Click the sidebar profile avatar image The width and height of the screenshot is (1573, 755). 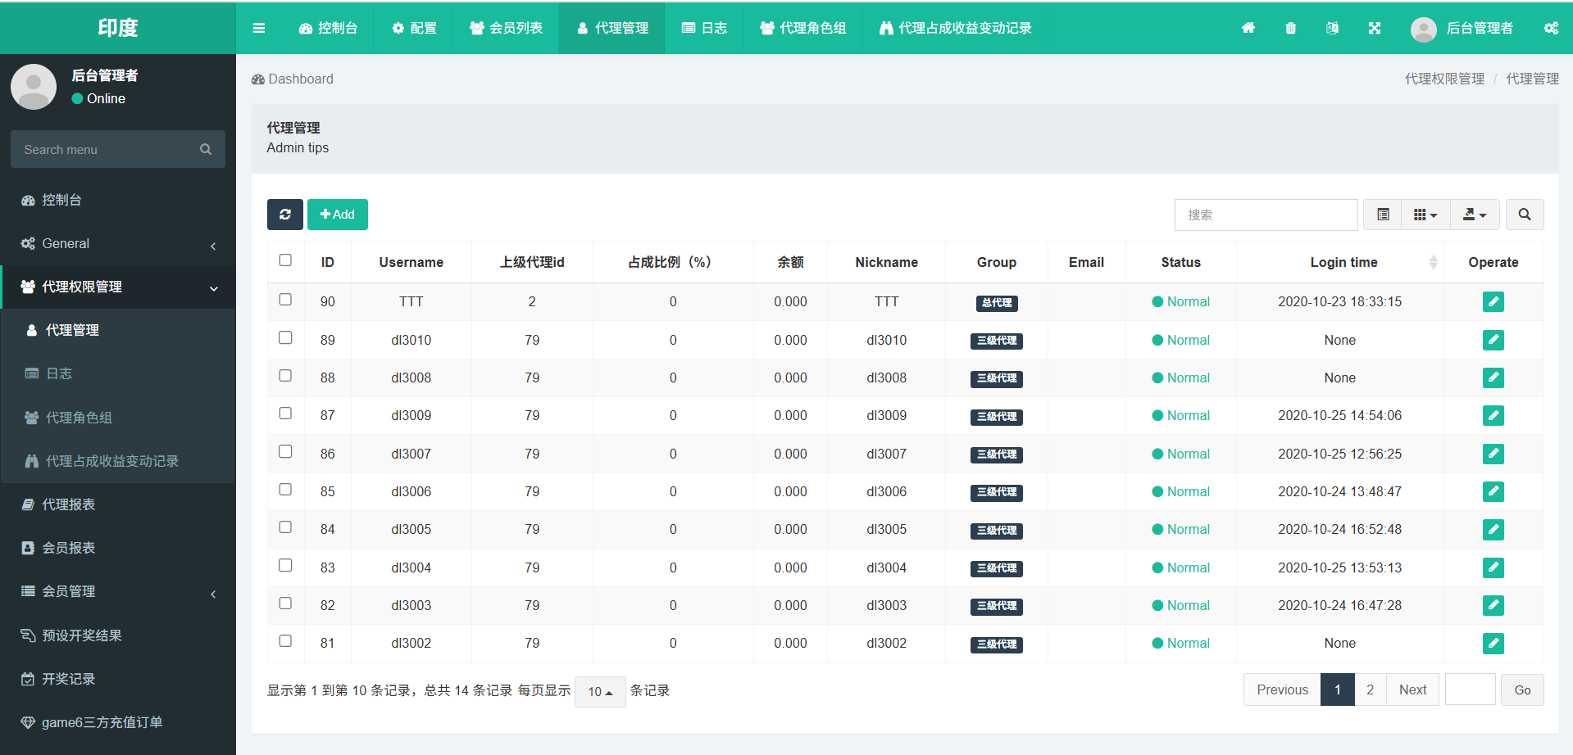click(34, 87)
